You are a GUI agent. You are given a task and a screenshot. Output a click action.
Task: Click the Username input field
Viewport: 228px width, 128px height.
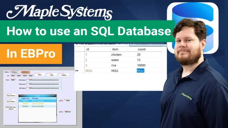point(44,80)
